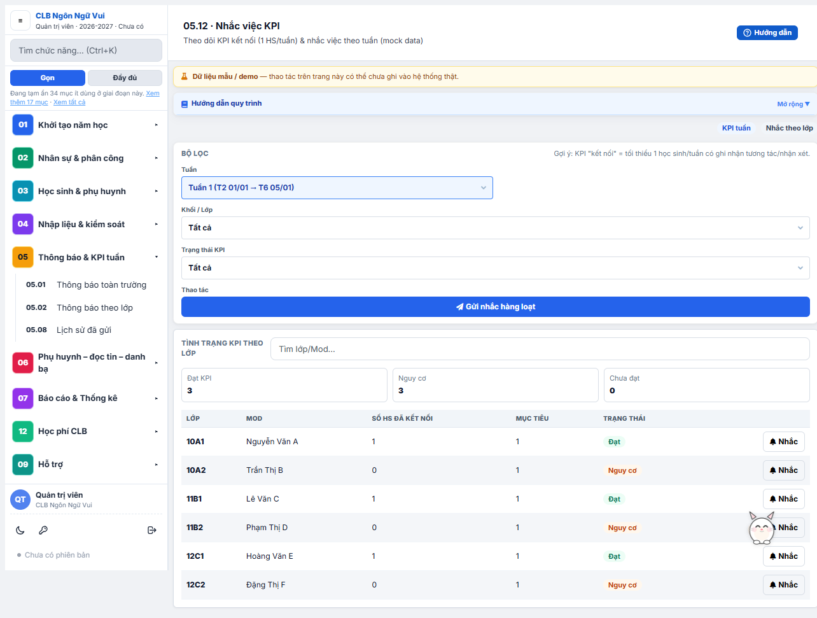Switch sidebar to Gọn mode
Screen dimensions: 817x618
[48, 78]
